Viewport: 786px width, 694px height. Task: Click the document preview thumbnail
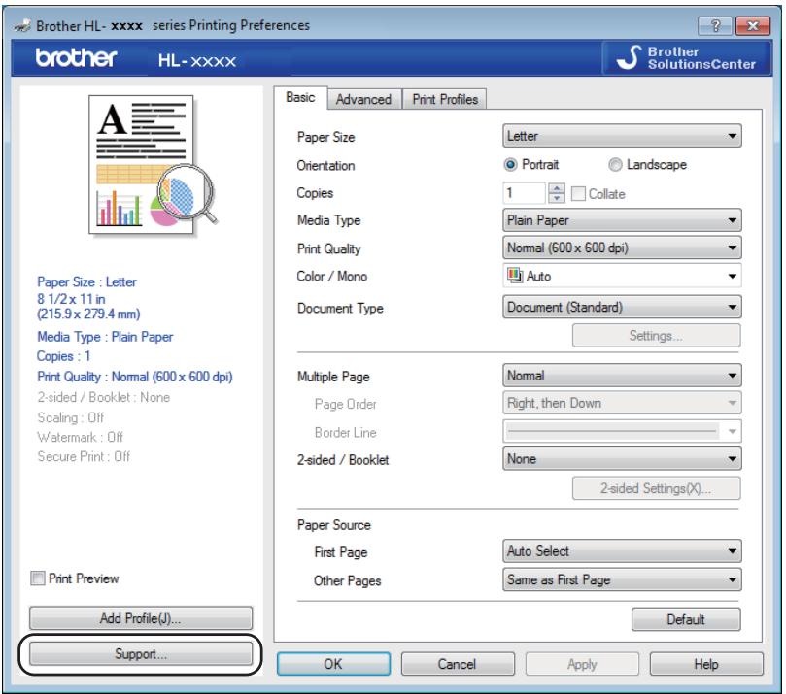pos(151,164)
